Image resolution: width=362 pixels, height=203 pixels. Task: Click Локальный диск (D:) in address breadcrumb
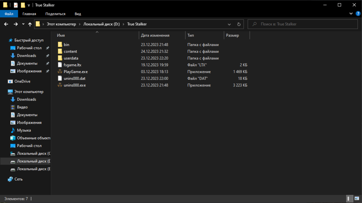101,24
